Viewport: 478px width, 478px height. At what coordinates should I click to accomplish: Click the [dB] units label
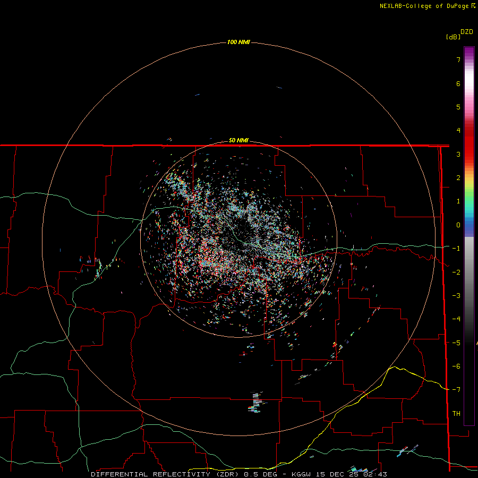coord(453,37)
